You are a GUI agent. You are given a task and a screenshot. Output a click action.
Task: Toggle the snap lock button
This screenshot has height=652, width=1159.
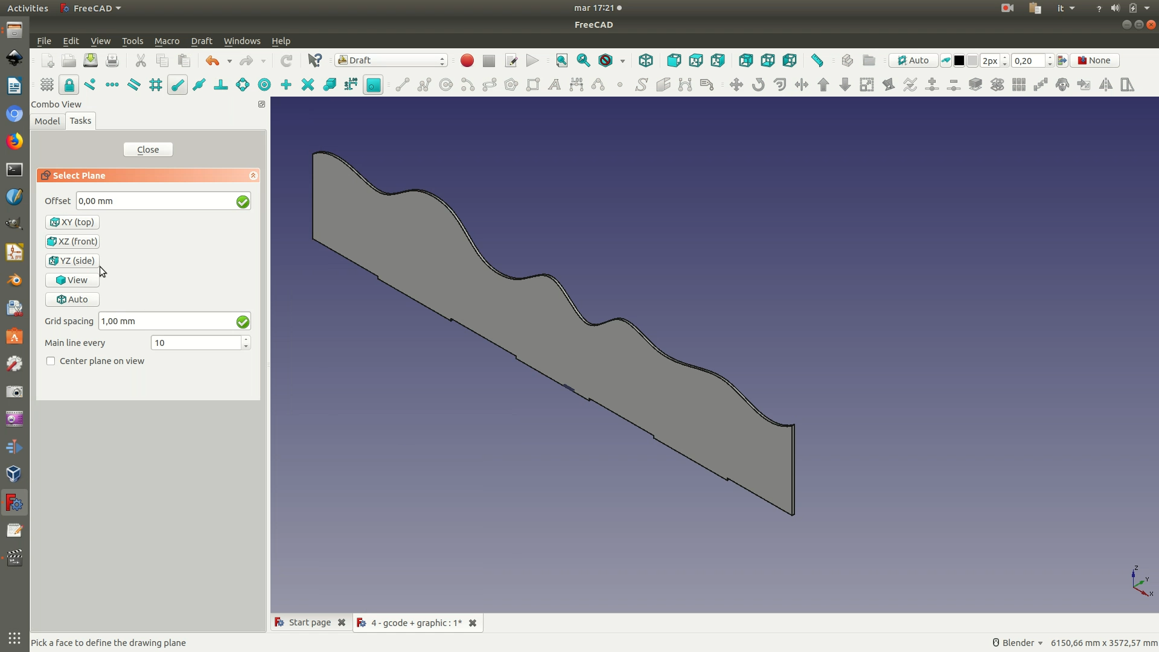69,85
